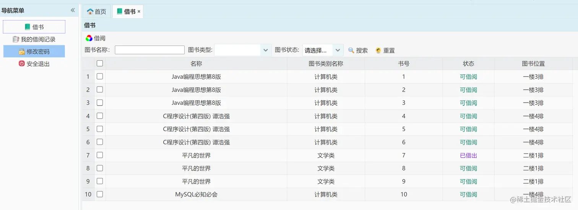Viewport: 578px width, 210px height.
Task: Open the 图书类型 dropdown arrow
Action: click(266, 50)
